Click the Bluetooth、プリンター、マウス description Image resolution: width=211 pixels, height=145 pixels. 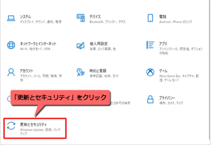click(107, 22)
